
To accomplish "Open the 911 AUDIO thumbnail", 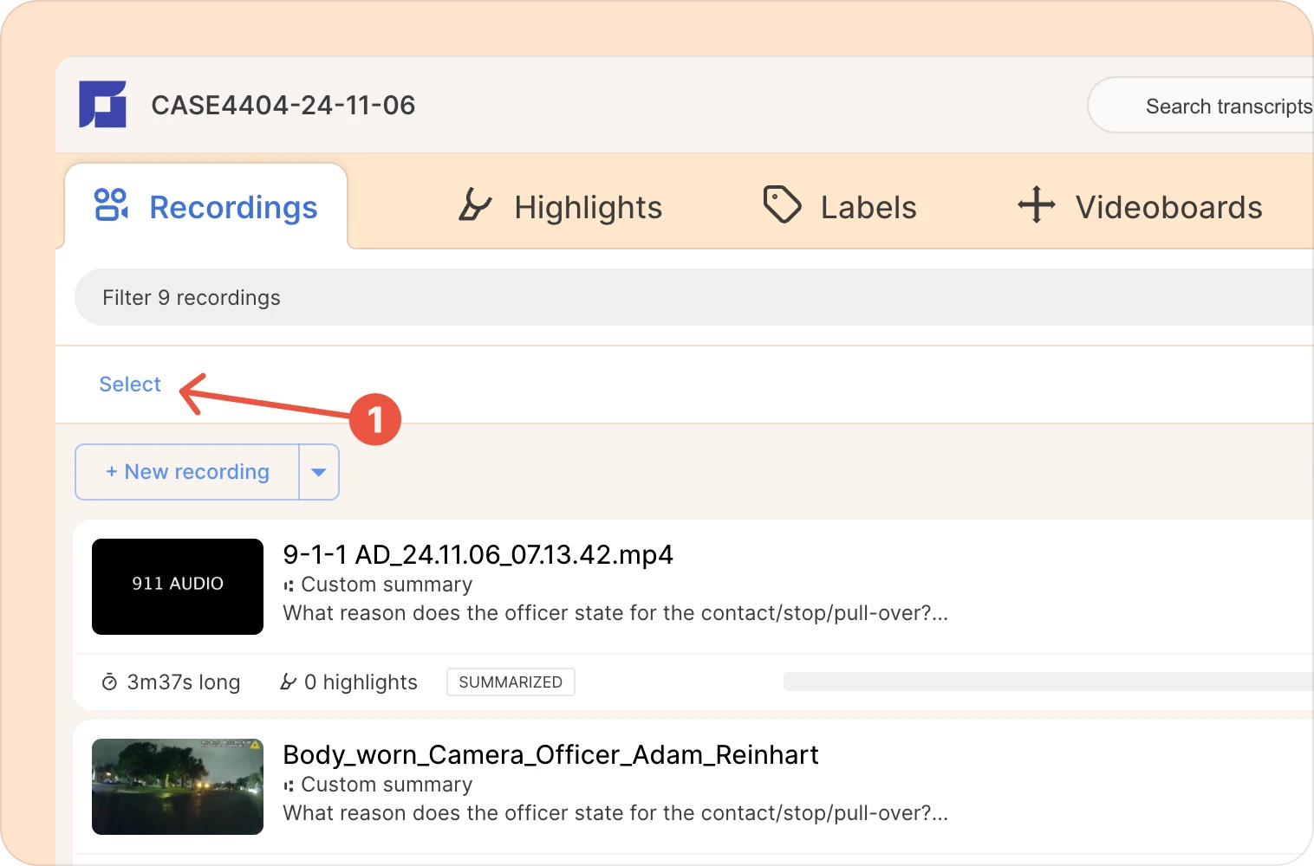I will click(x=178, y=586).
